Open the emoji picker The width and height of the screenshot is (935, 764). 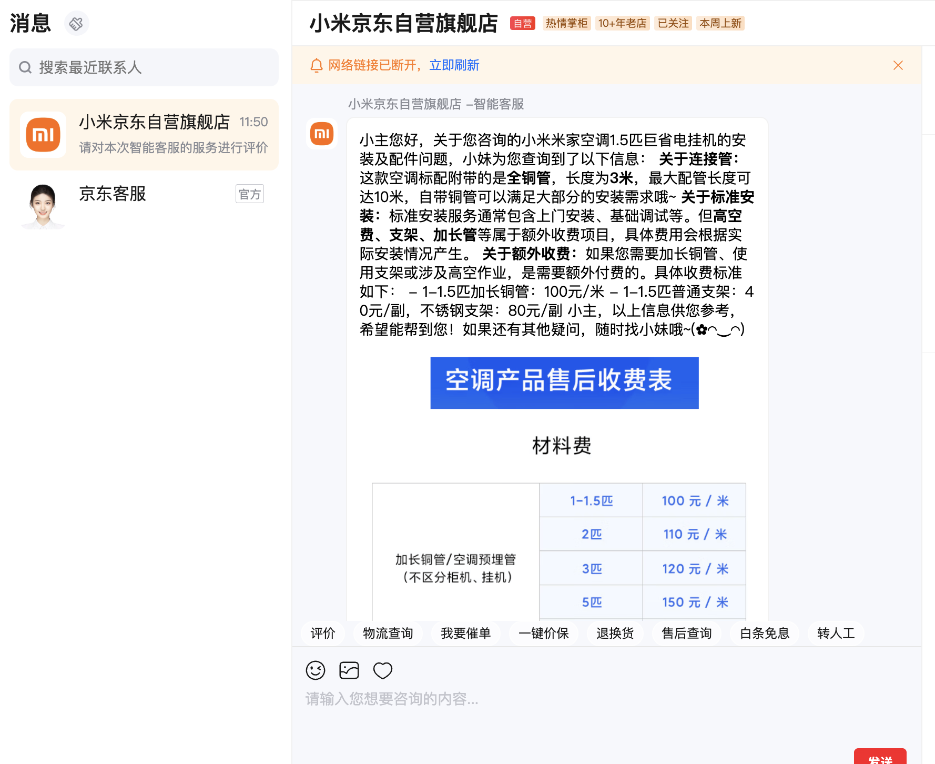tap(316, 670)
